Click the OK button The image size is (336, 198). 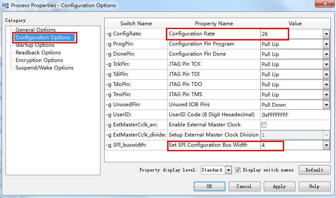pyautogui.click(x=209, y=186)
